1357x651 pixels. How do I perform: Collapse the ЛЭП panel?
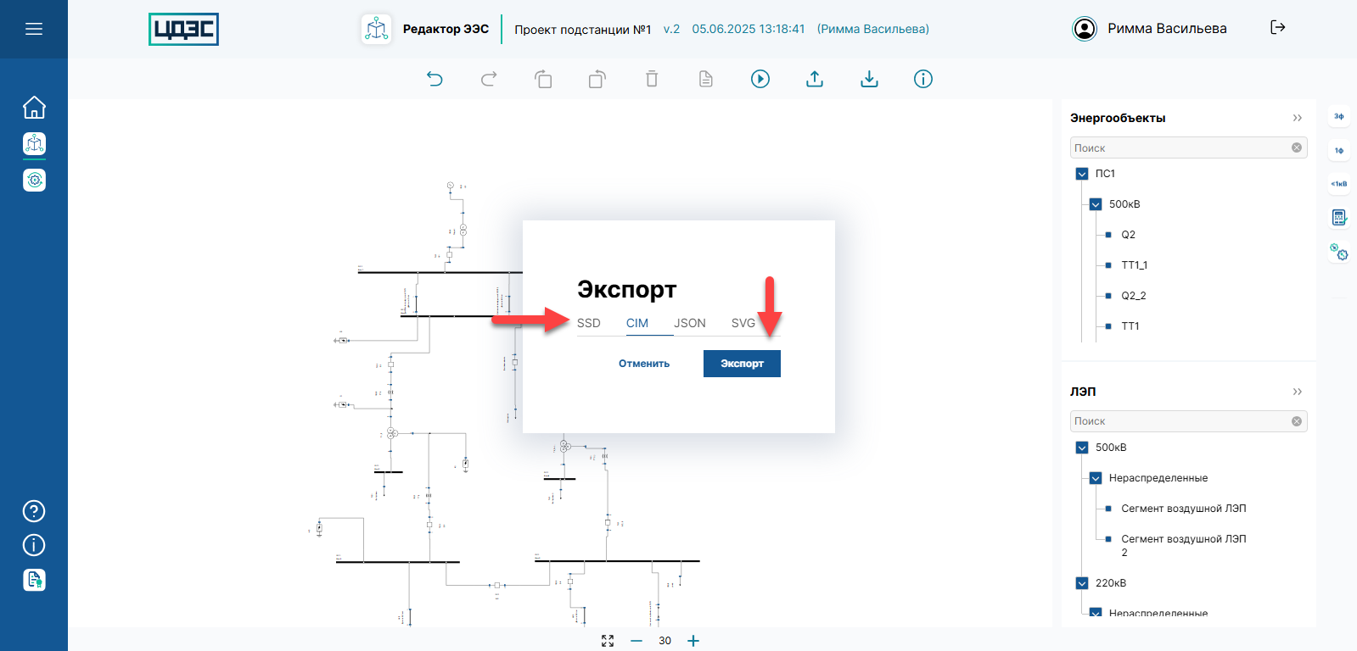click(1297, 392)
